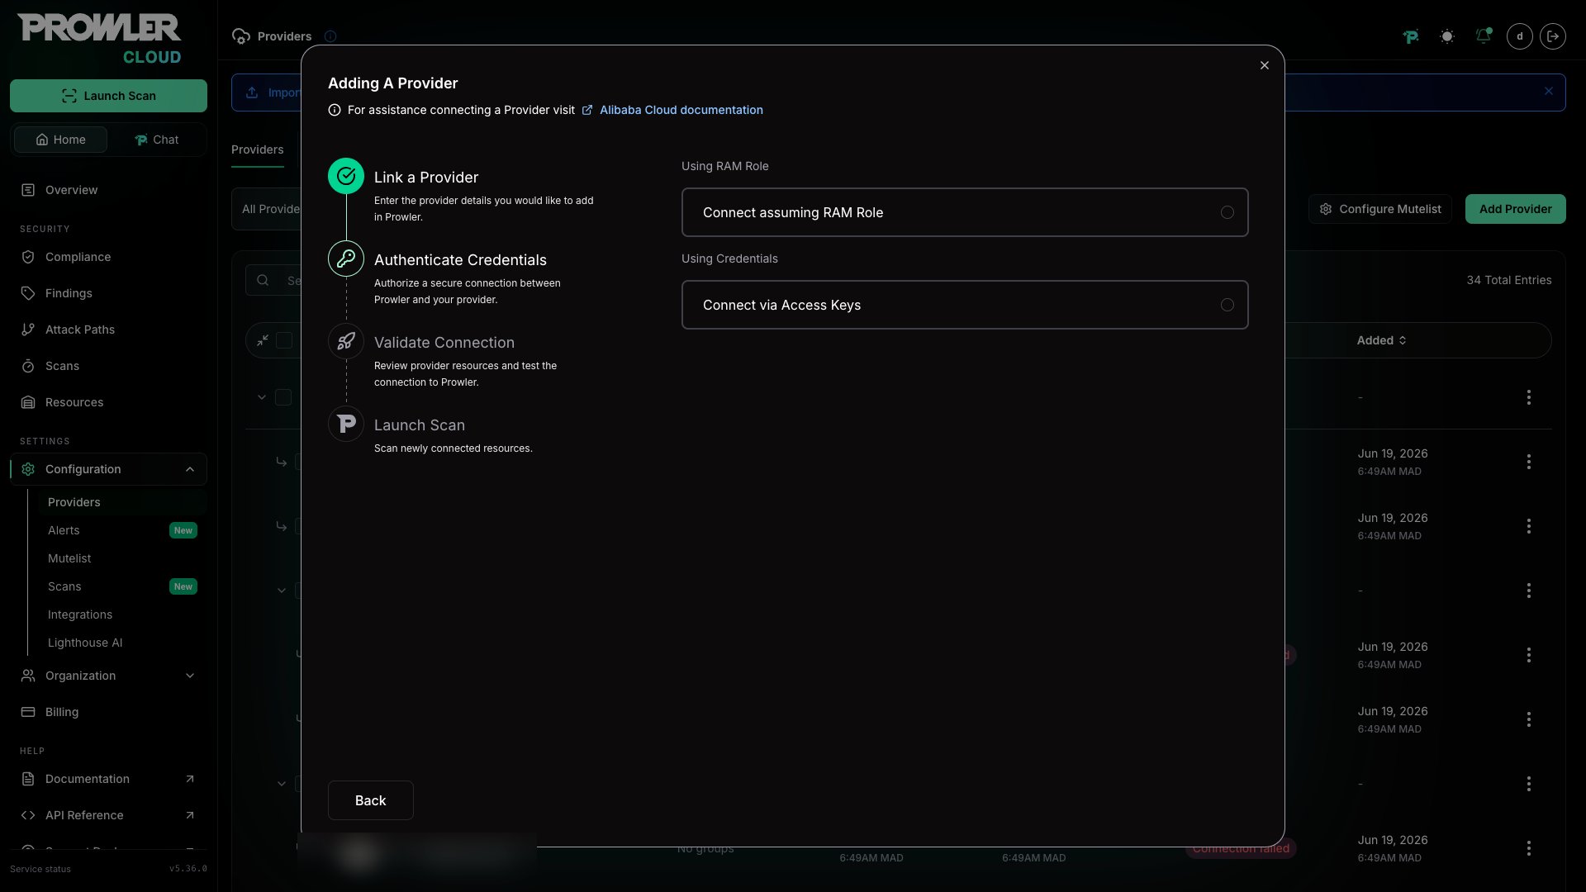Viewport: 1586px width, 892px height.
Task: Open the Alibaba Cloud documentation link
Action: 681,110
